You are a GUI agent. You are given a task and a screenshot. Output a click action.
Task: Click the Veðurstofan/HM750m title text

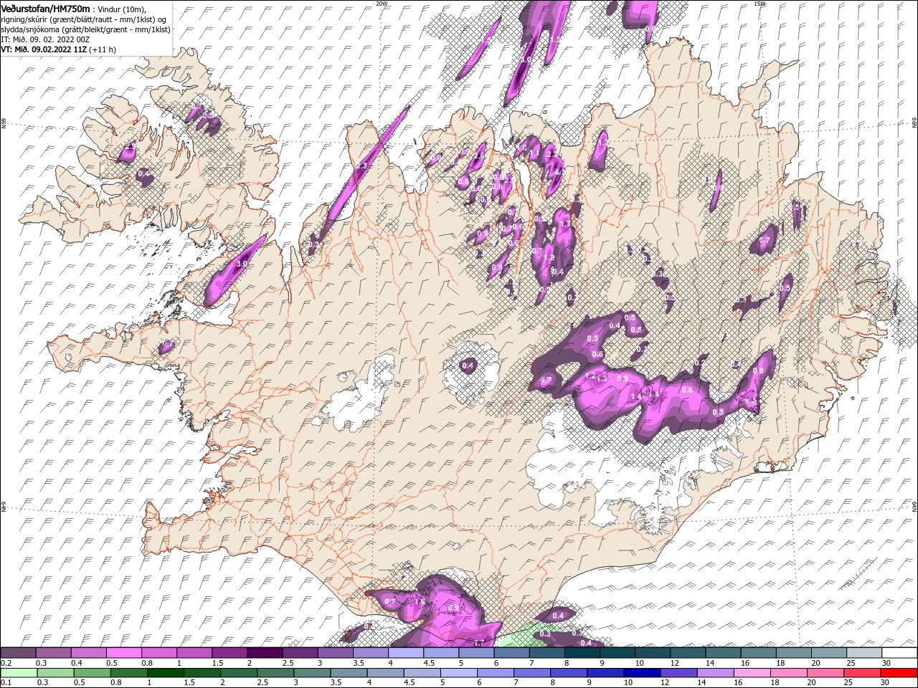pyautogui.click(x=45, y=8)
